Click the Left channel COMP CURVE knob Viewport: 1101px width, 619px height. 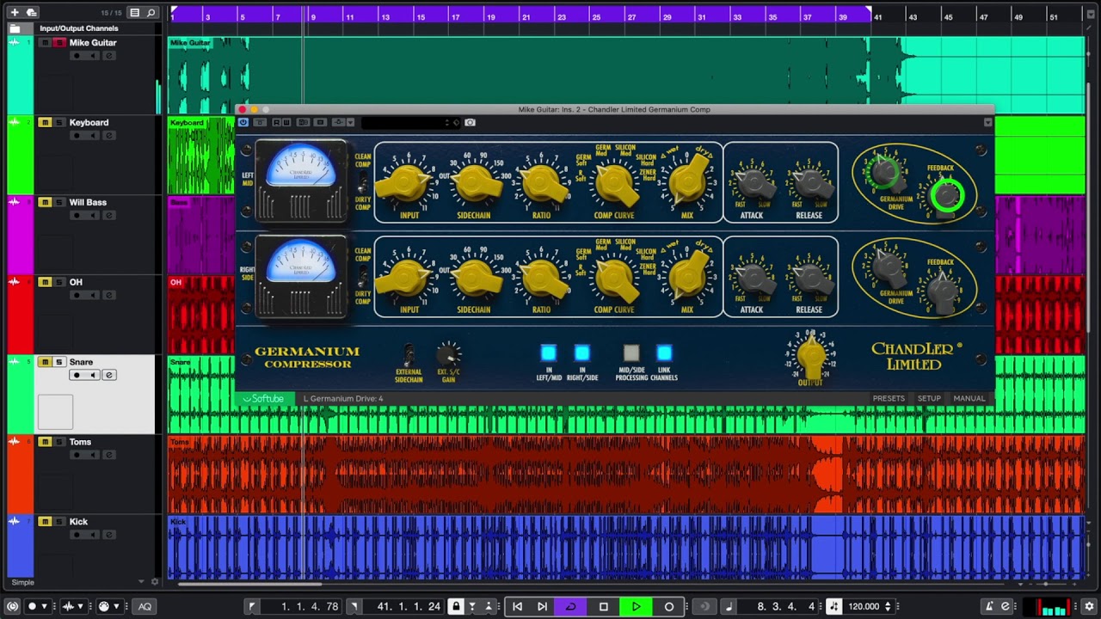click(613, 183)
